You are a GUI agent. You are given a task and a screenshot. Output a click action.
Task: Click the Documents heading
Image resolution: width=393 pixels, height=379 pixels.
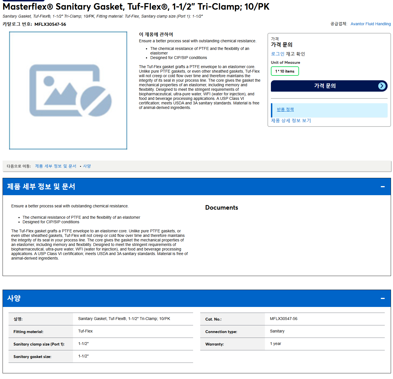pyautogui.click(x=221, y=208)
